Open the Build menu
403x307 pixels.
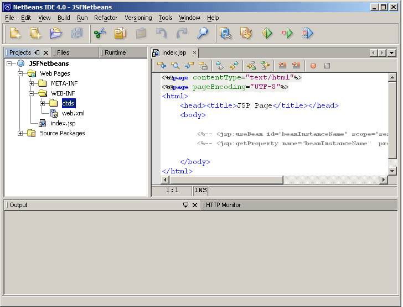pyautogui.click(x=64, y=18)
